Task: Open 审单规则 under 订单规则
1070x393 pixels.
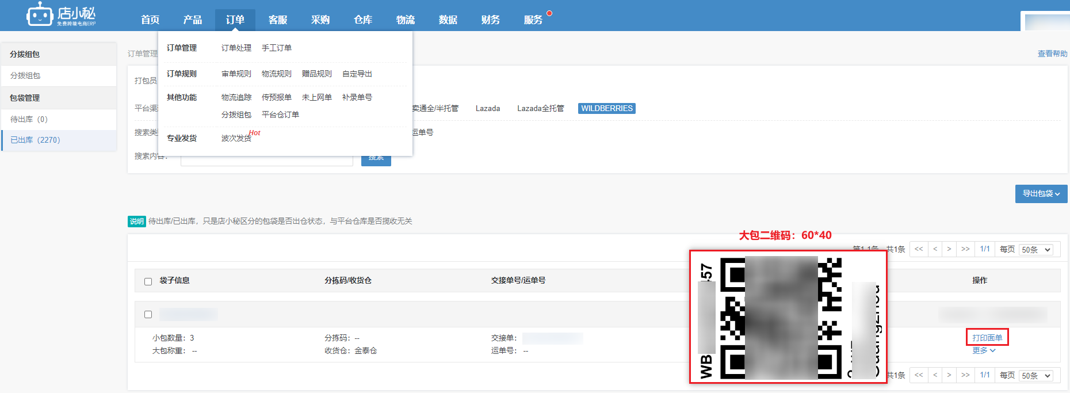Action: (x=236, y=74)
